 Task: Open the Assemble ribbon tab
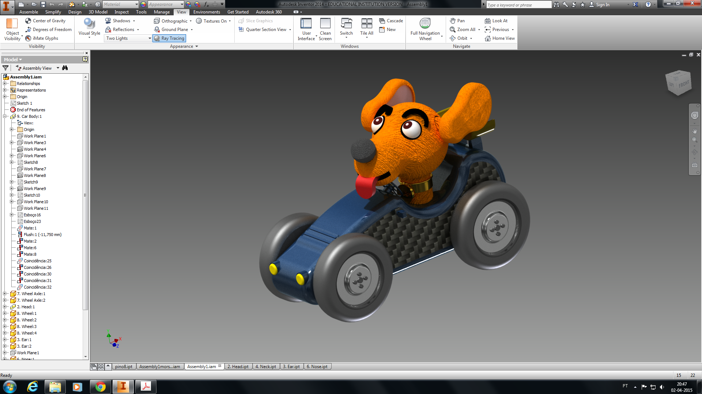(x=29, y=12)
